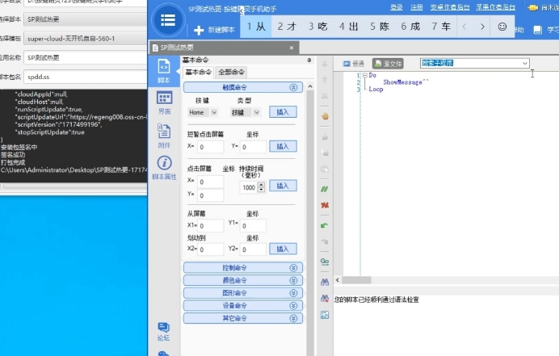Click 插入 for the swipe command
559x356 pixels.
click(283, 249)
